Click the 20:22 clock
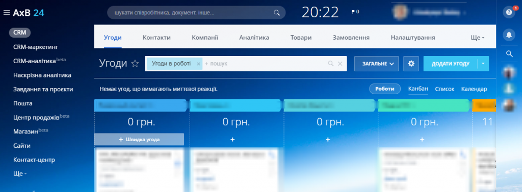 pyautogui.click(x=320, y=13)
